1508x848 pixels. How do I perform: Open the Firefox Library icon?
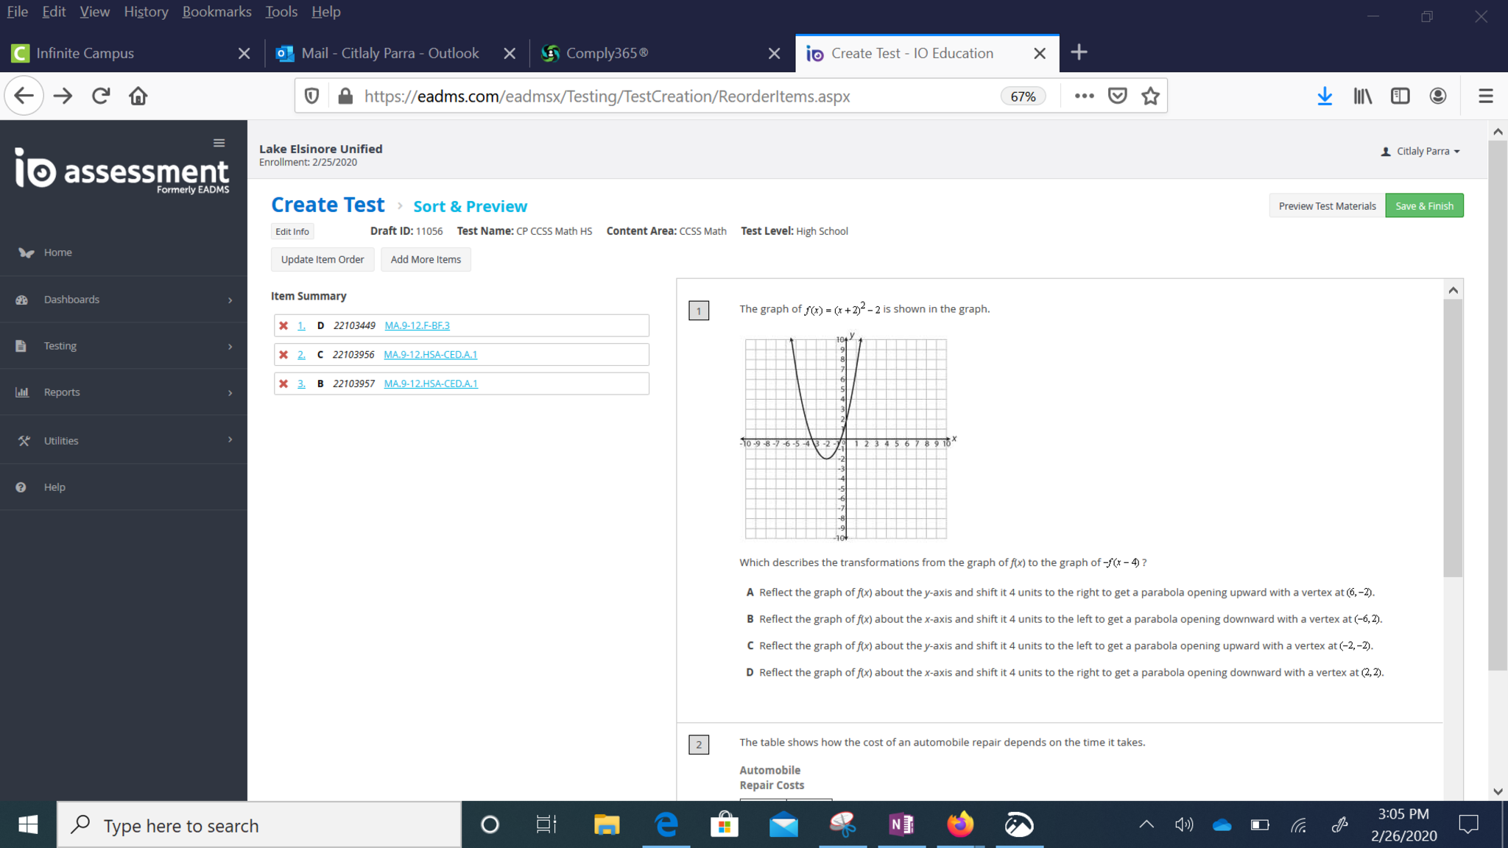(1362, 96)
